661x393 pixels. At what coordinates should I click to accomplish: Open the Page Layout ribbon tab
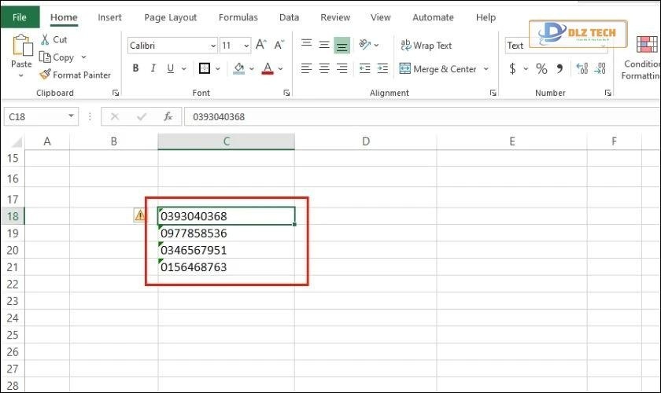click(x=171, y=17)
